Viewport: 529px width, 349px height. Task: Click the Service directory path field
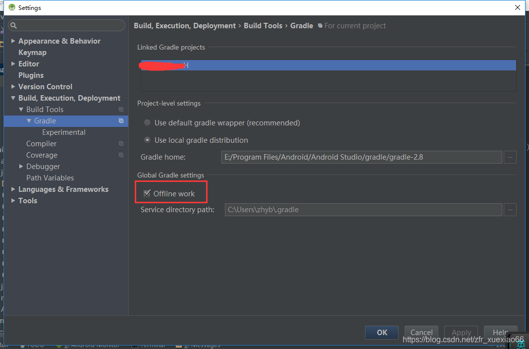pos(364,210)
